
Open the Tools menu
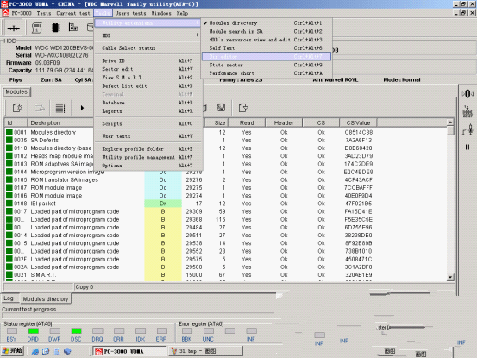click(103, 14)
